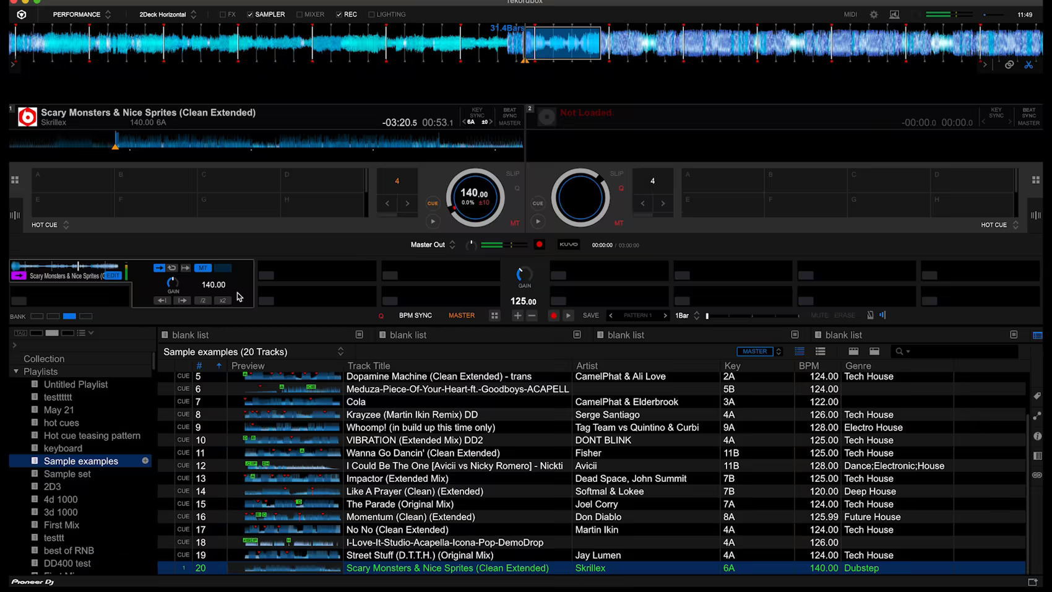The width and height of the screenshot is (1052, 592).
Task: Click the full-screen window icon in top bar
Action: [895, 14]
